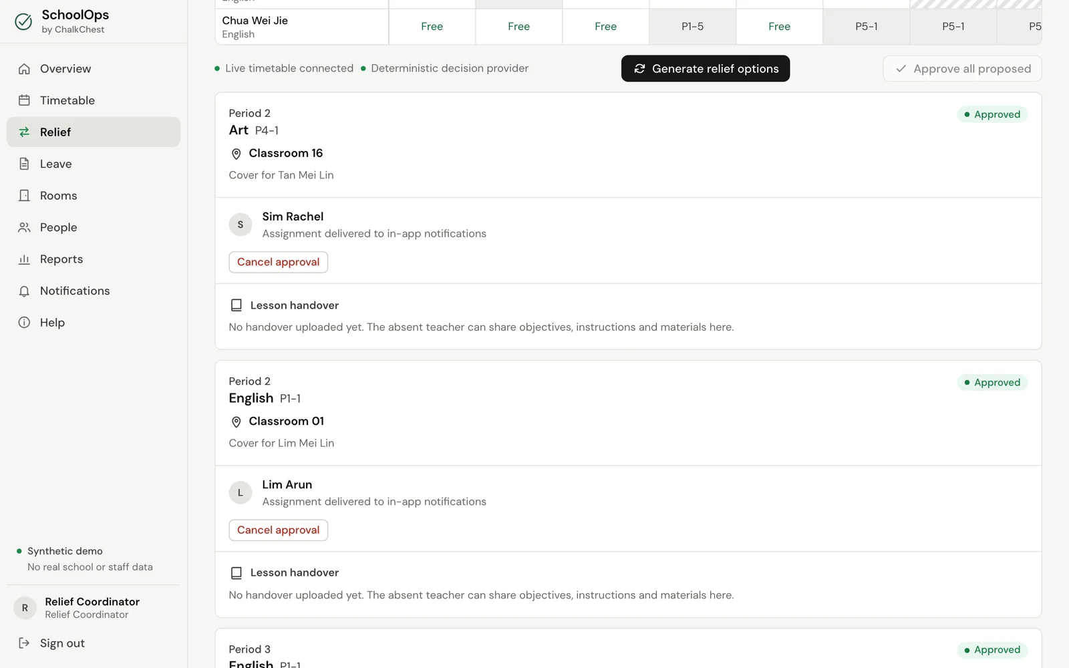The height and width of the screenshot is (668, 1069).
Task: Click the People icon in sidebar
Action: [x=24, y=227]
